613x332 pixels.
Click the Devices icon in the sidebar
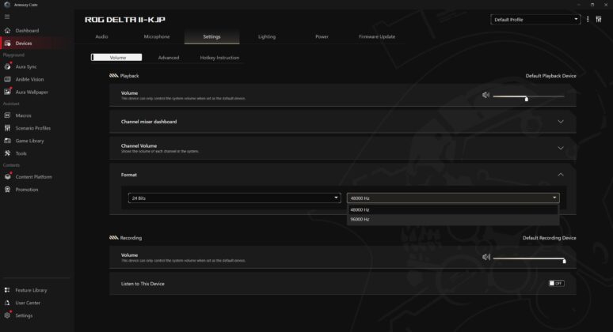click(7, 43)
